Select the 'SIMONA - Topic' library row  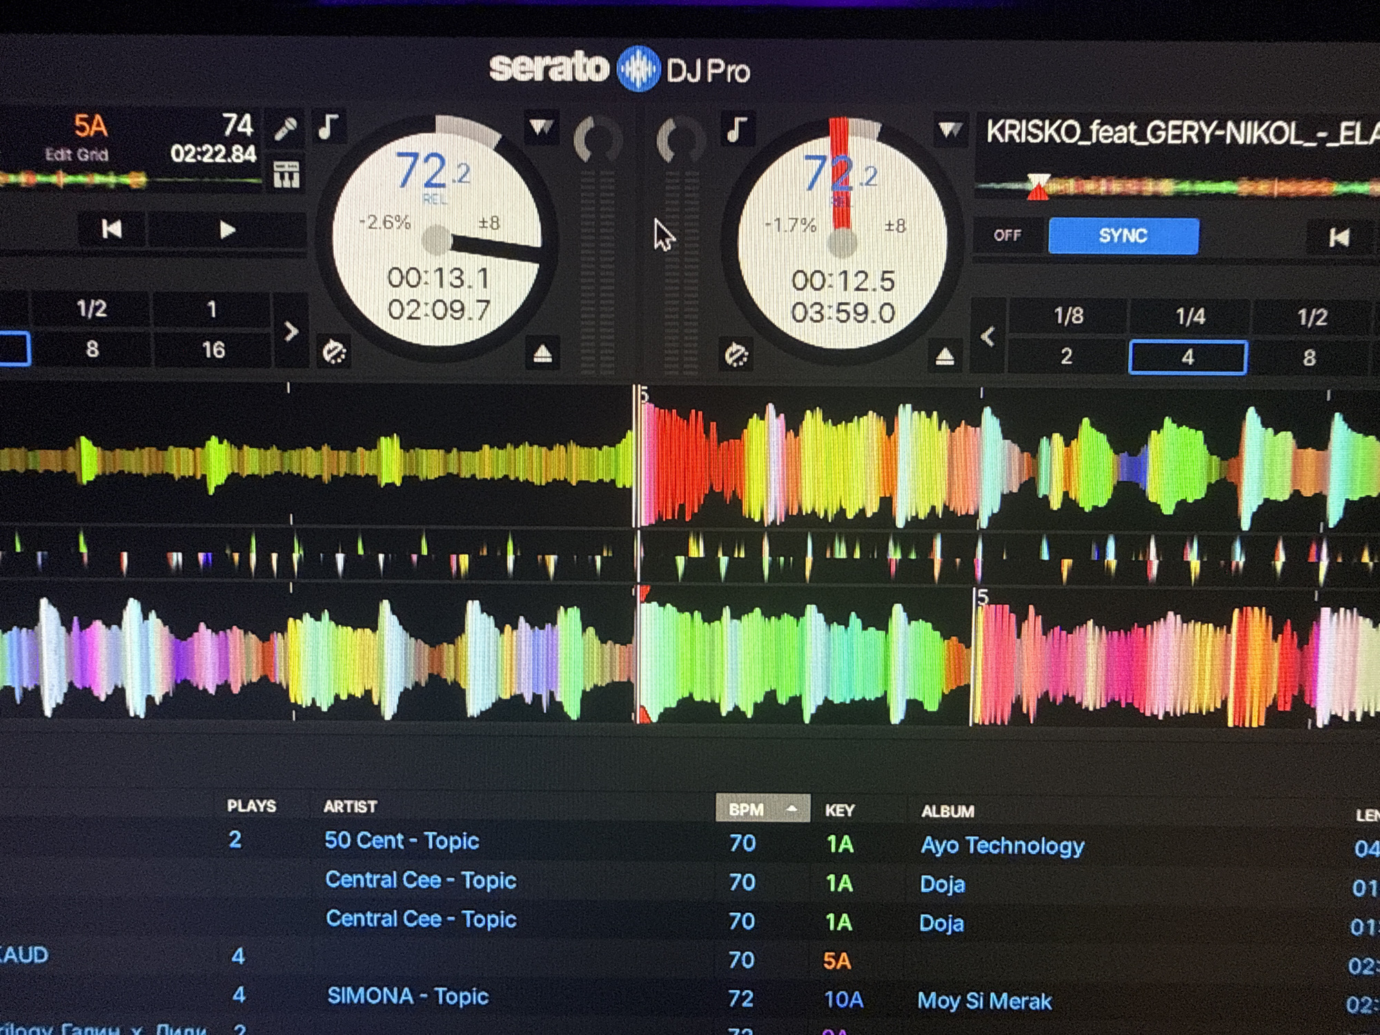tap(690, 998)
